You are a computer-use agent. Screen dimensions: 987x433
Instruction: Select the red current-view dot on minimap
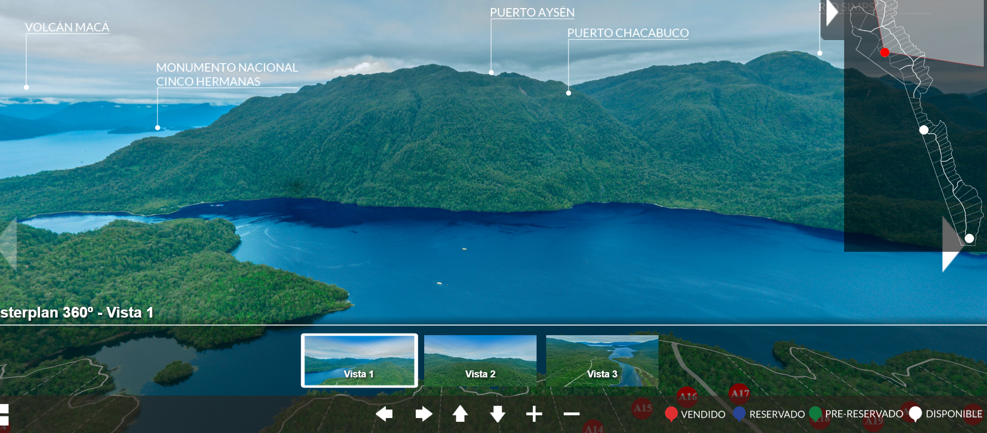(885, 52)
